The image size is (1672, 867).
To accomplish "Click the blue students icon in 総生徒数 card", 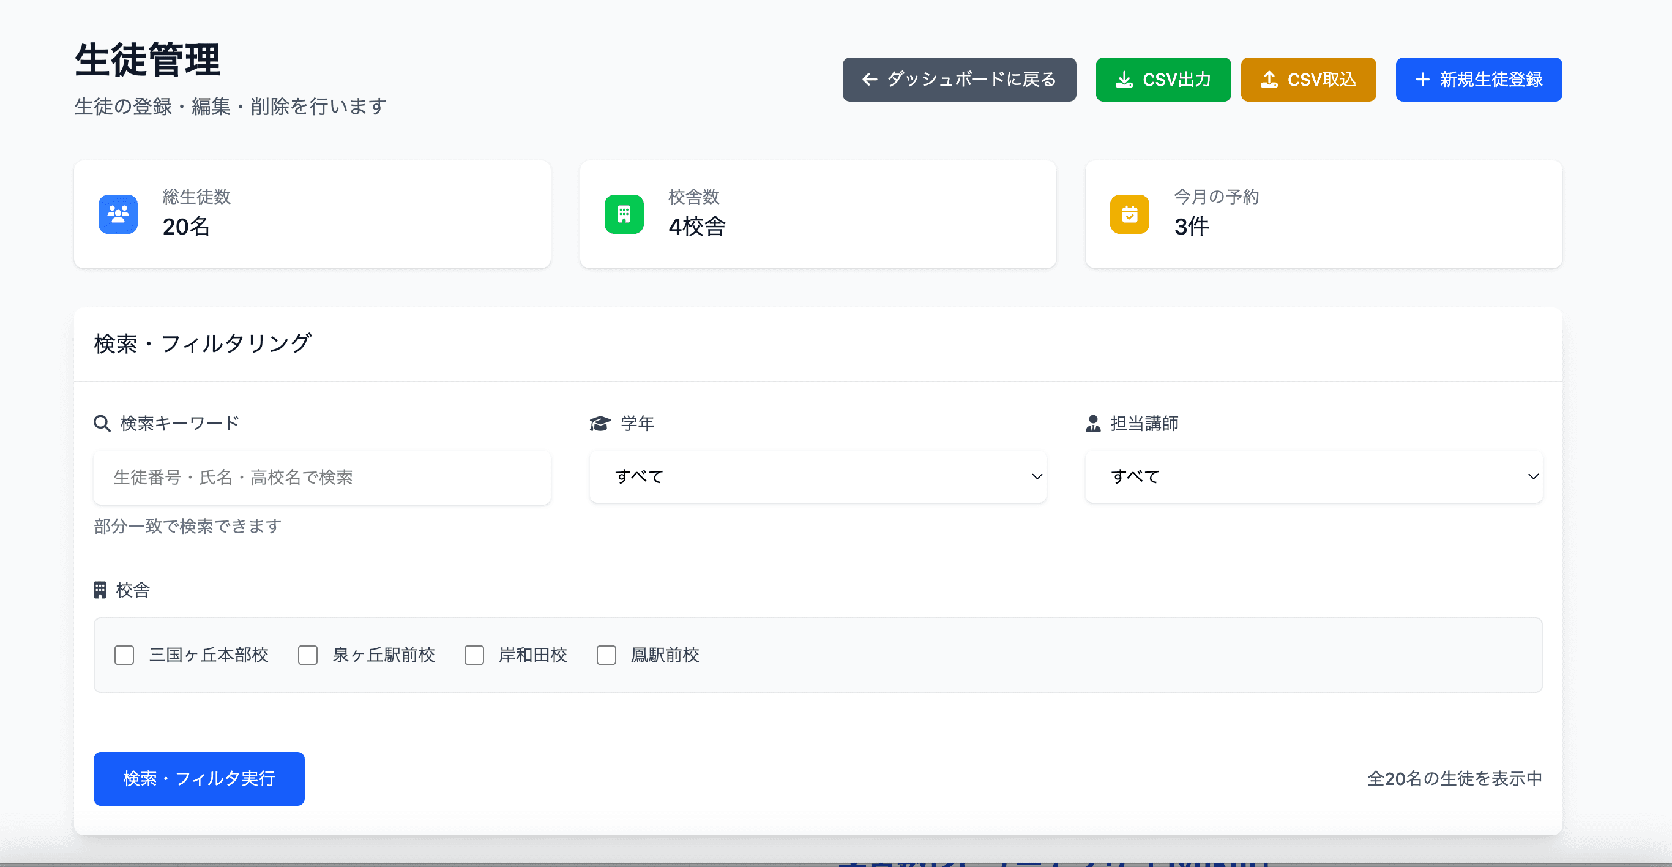I will tap(118, 214).
